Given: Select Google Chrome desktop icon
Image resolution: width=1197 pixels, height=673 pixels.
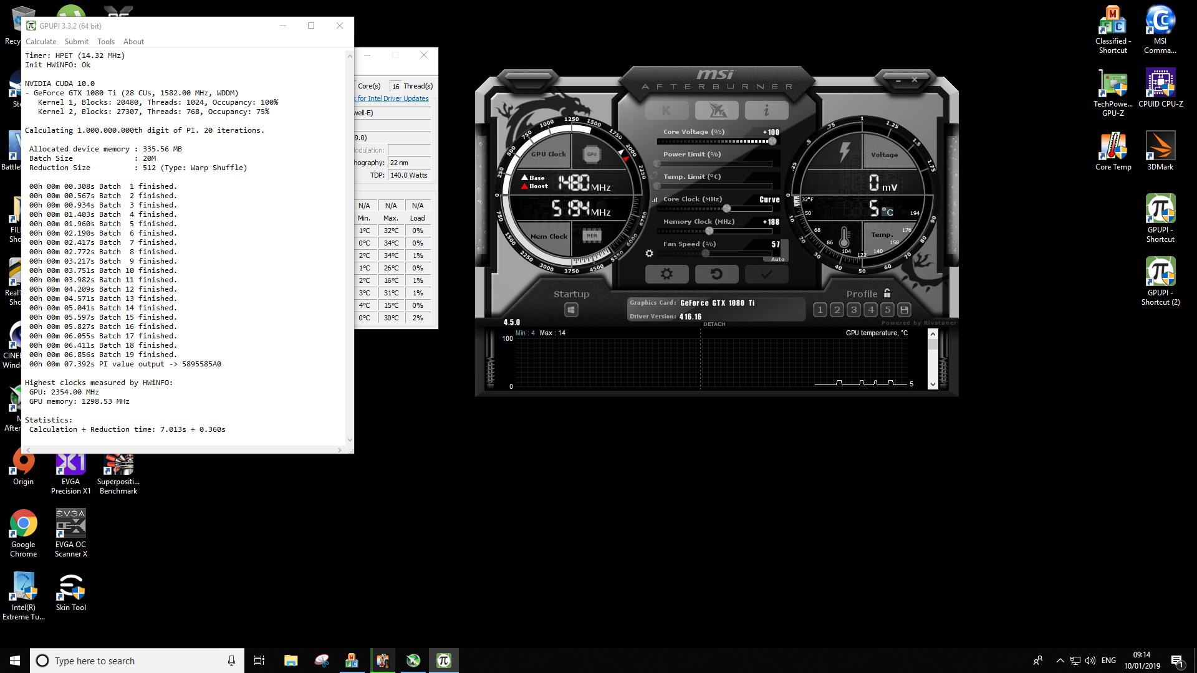Looking at the screenshot, I should pyautogui.click(x=23, y=533).
